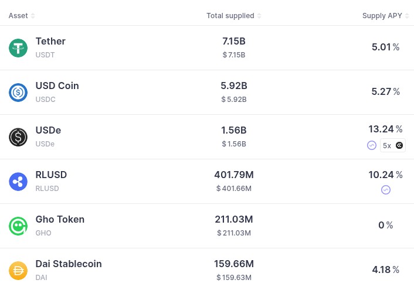Viewport: 414px width, 290px height.
Task: Open the Gho Token row name
Action: click(x=60, y=219)
